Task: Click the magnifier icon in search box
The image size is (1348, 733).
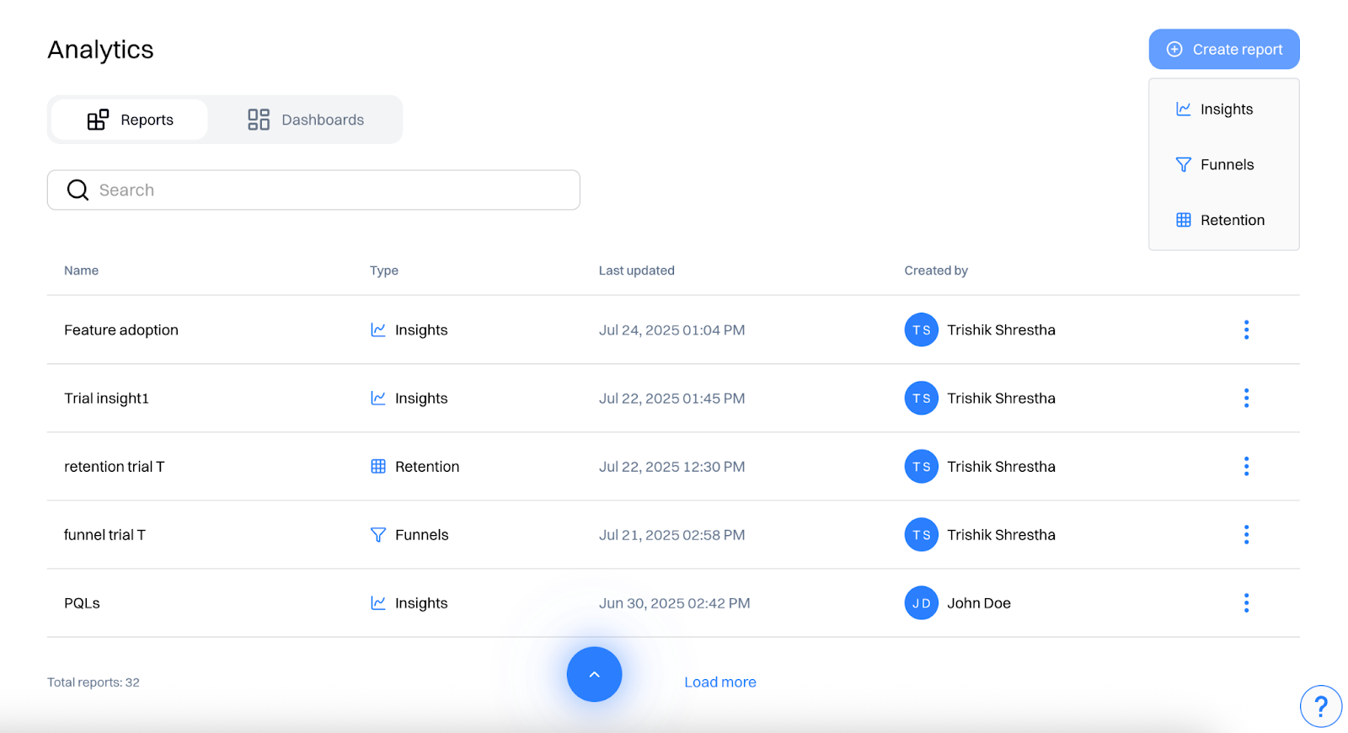Action: click(x=78, y=190)
